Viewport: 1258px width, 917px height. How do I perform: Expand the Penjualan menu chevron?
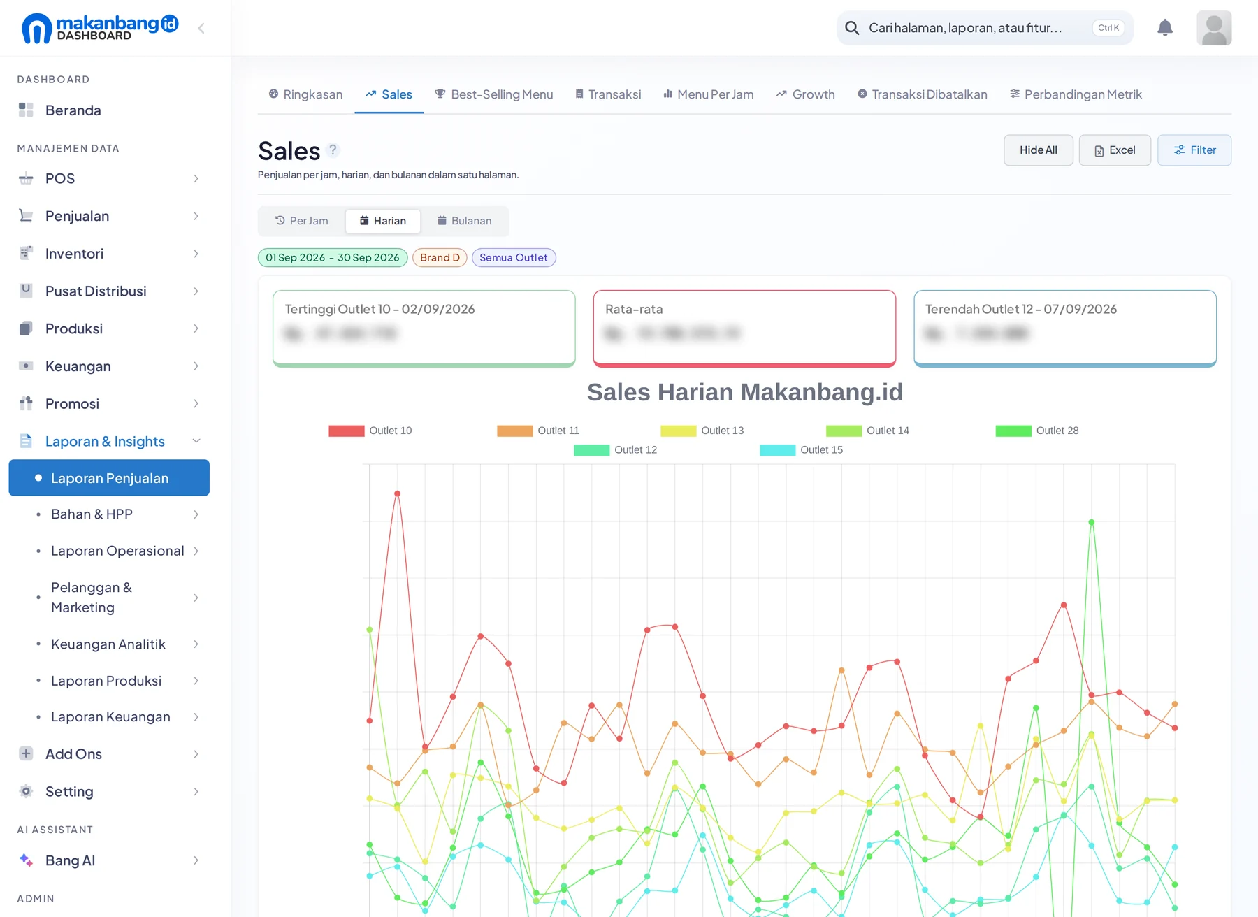(x=196, y=216)
